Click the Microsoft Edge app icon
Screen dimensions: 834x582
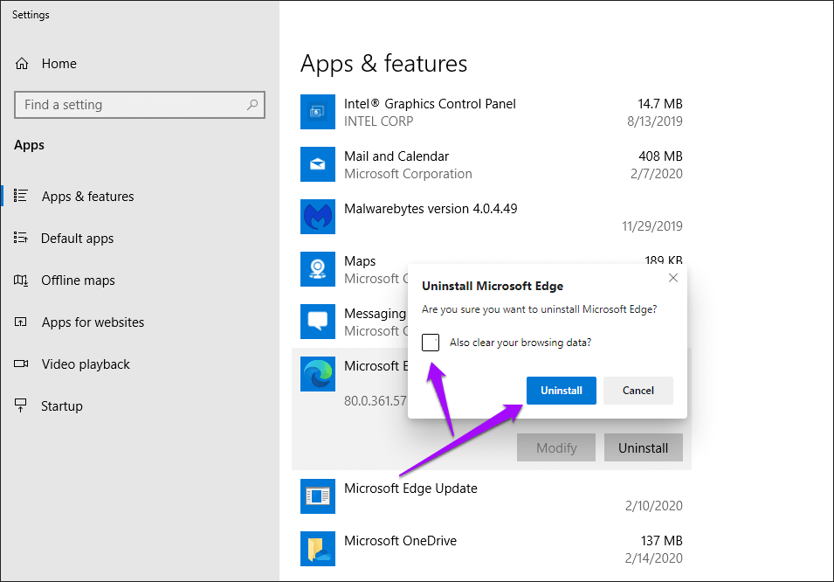[318, 374]
